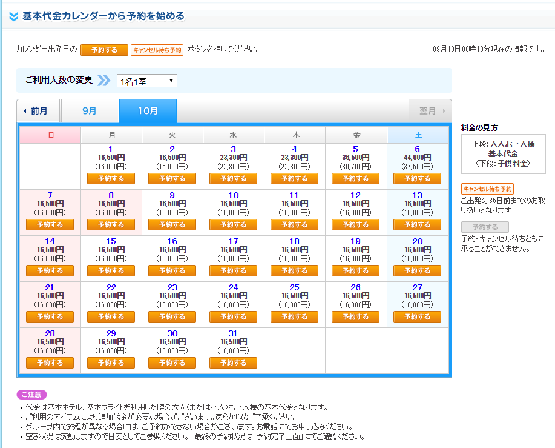Screen dimensions: 555x448
Task: Click the (37,500円) child price on October 6
Action: 418,167
